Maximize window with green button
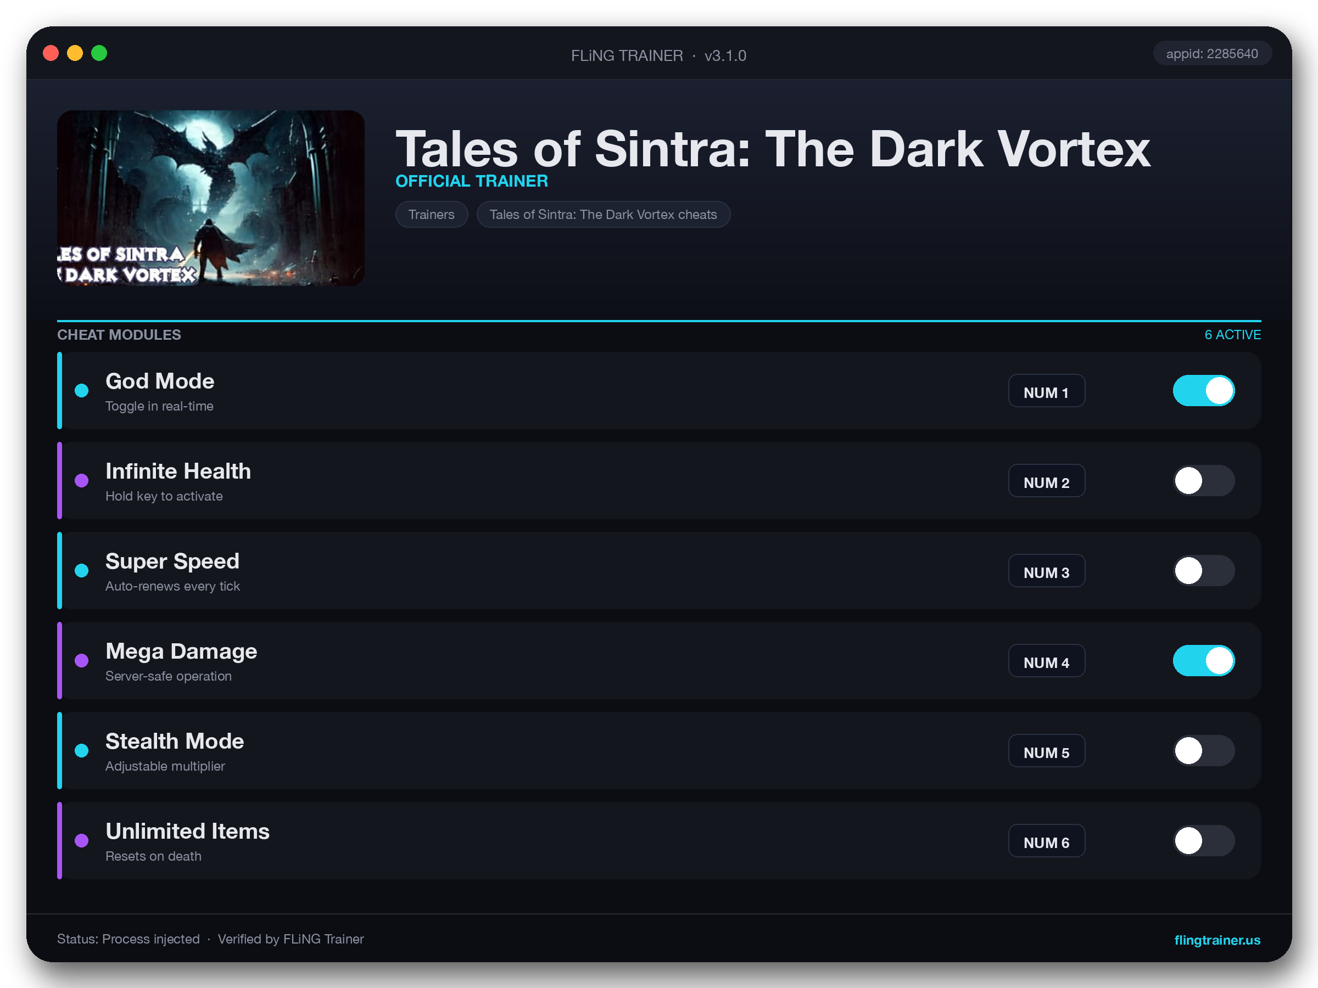The height and width of the screenshot is (988, 1318). (x=99, y=53)
